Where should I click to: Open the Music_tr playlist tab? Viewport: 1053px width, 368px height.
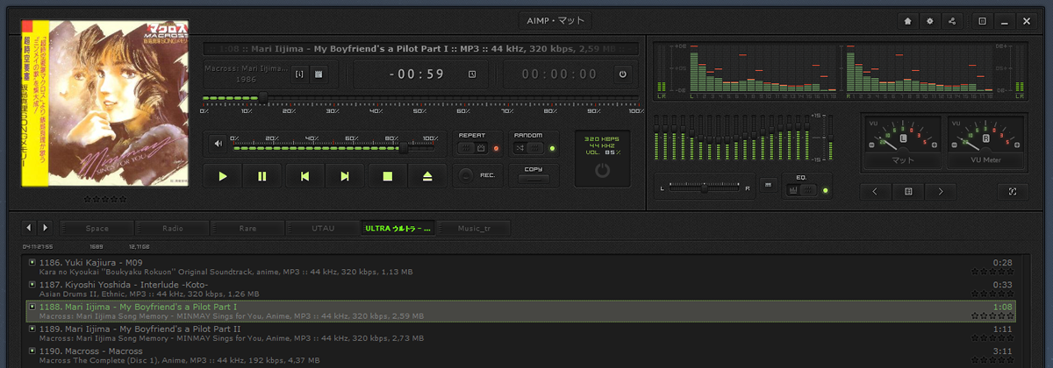(x=474, y=229)
